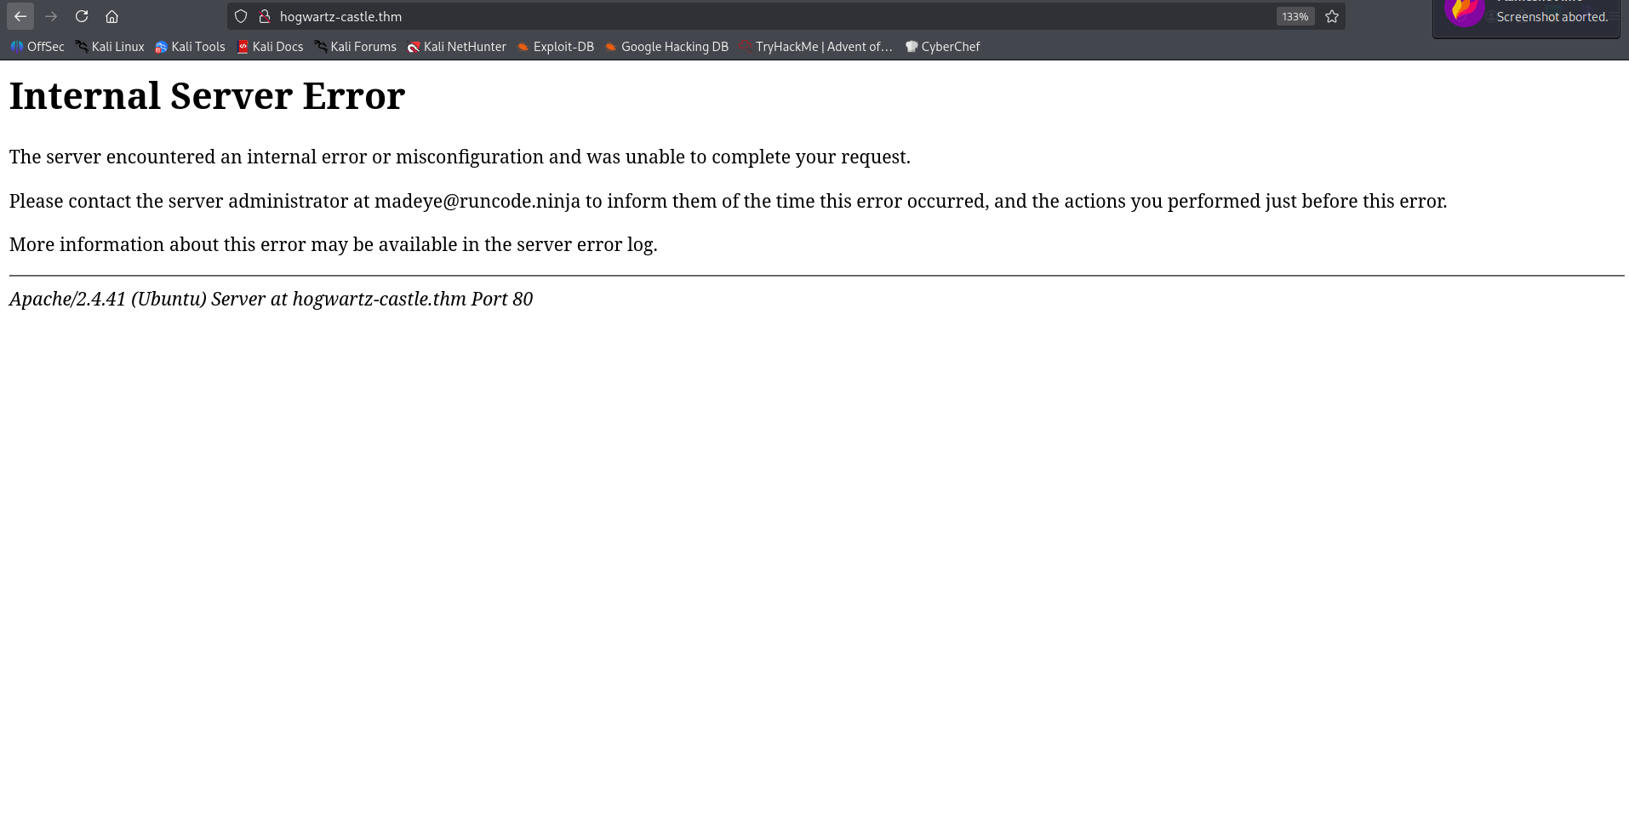This screenshot has height=840, width=1629.
Task: Click the browser back arrow button
Action: tap(20, 16)
